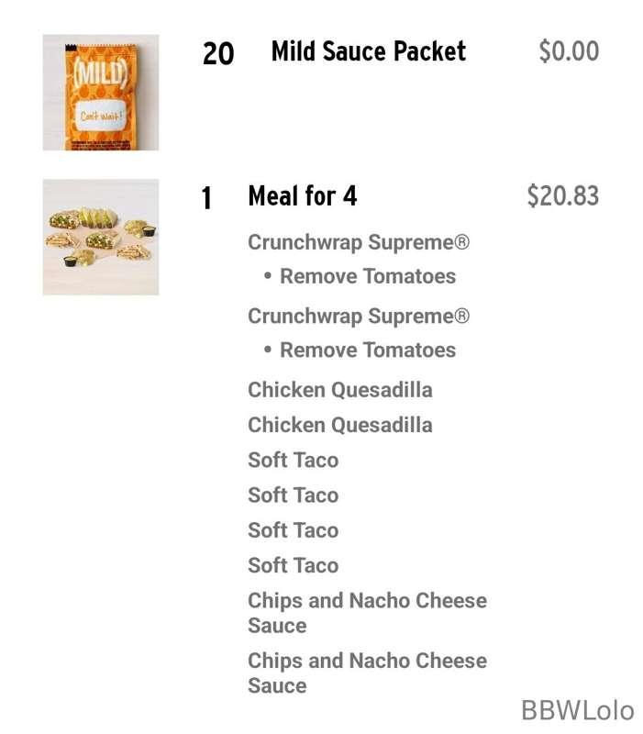Click the quantity 1 for Meal for 4
Screen dimensions: 643x734
pos(206,198)
